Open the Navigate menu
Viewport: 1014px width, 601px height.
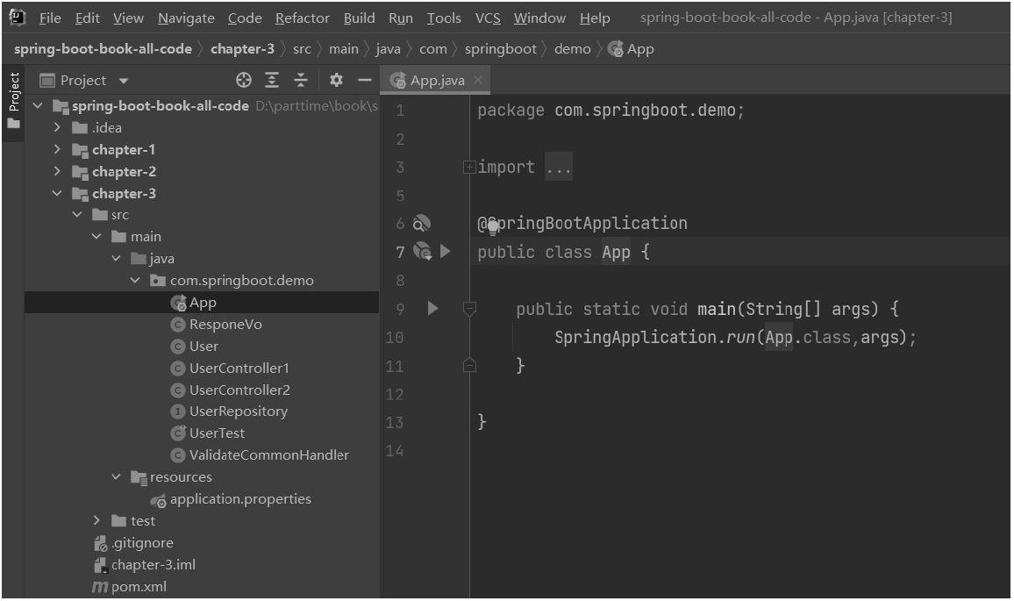(186, 18)
